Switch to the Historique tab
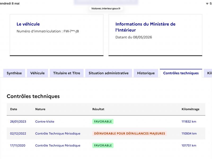This screenshot has height=159, width=212. coord(146,73)
